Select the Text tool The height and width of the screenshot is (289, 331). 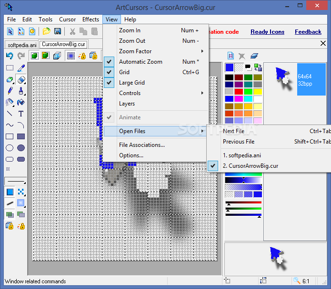21,114
